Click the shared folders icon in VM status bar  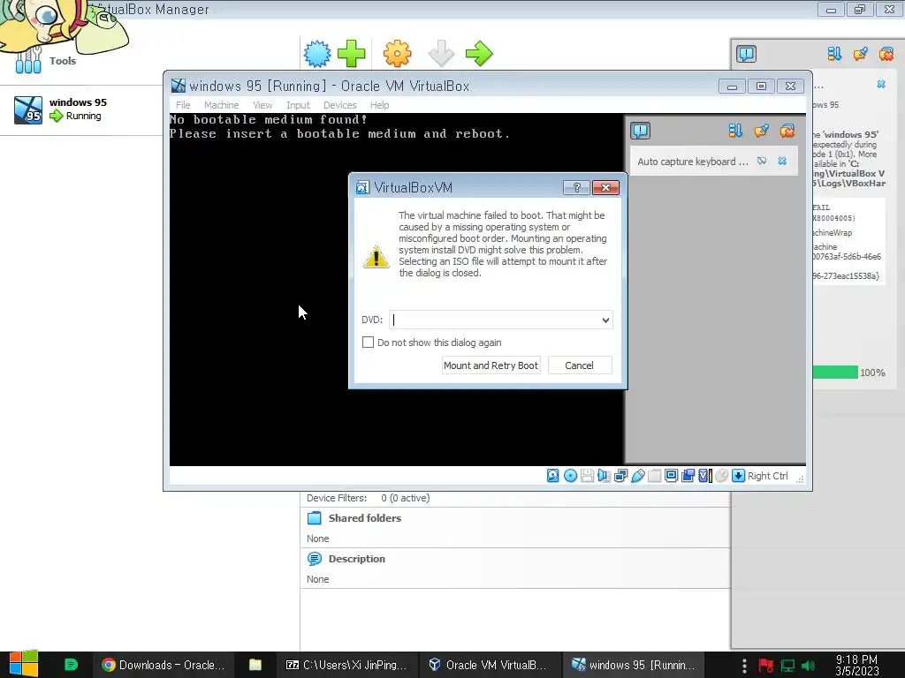pos(655,476)
